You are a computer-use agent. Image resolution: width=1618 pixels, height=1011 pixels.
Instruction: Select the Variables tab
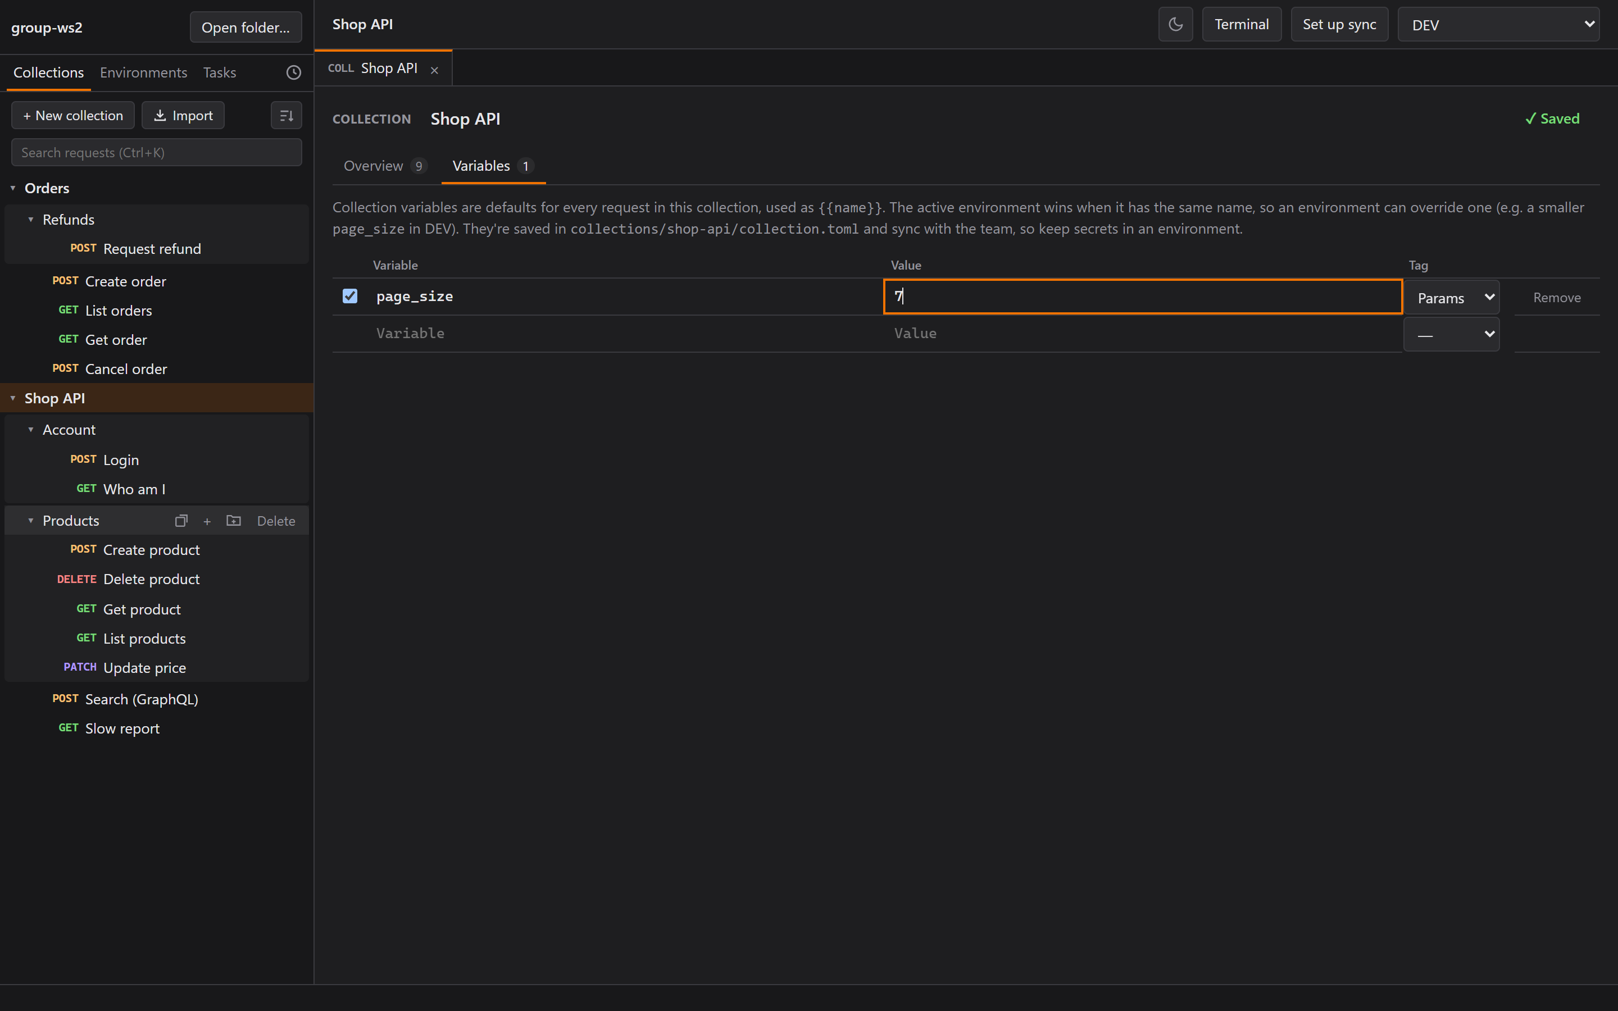493,166
